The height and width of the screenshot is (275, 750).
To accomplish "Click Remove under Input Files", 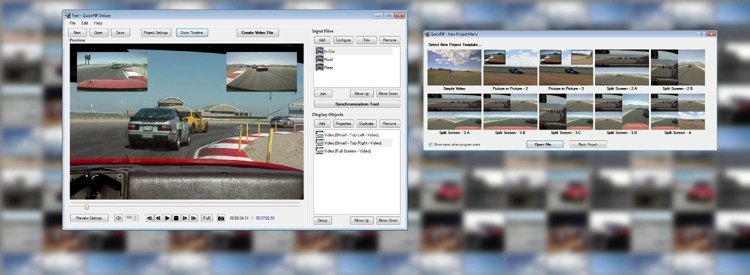I will (x=390, y=40).
